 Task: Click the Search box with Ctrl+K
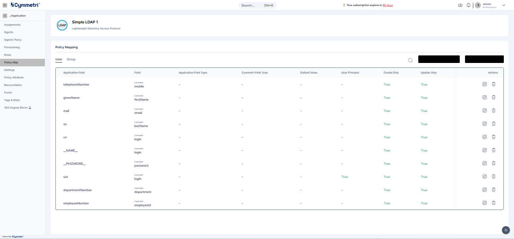coord(257,5)
